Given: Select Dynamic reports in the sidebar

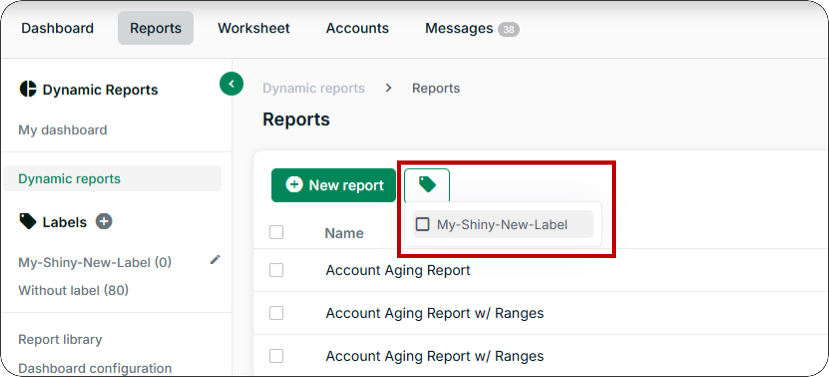Looking at the screenshot, I should pos(112,179).
